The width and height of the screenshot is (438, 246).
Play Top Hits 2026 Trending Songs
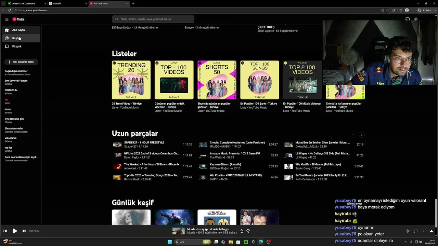click(x=153, y=177)
